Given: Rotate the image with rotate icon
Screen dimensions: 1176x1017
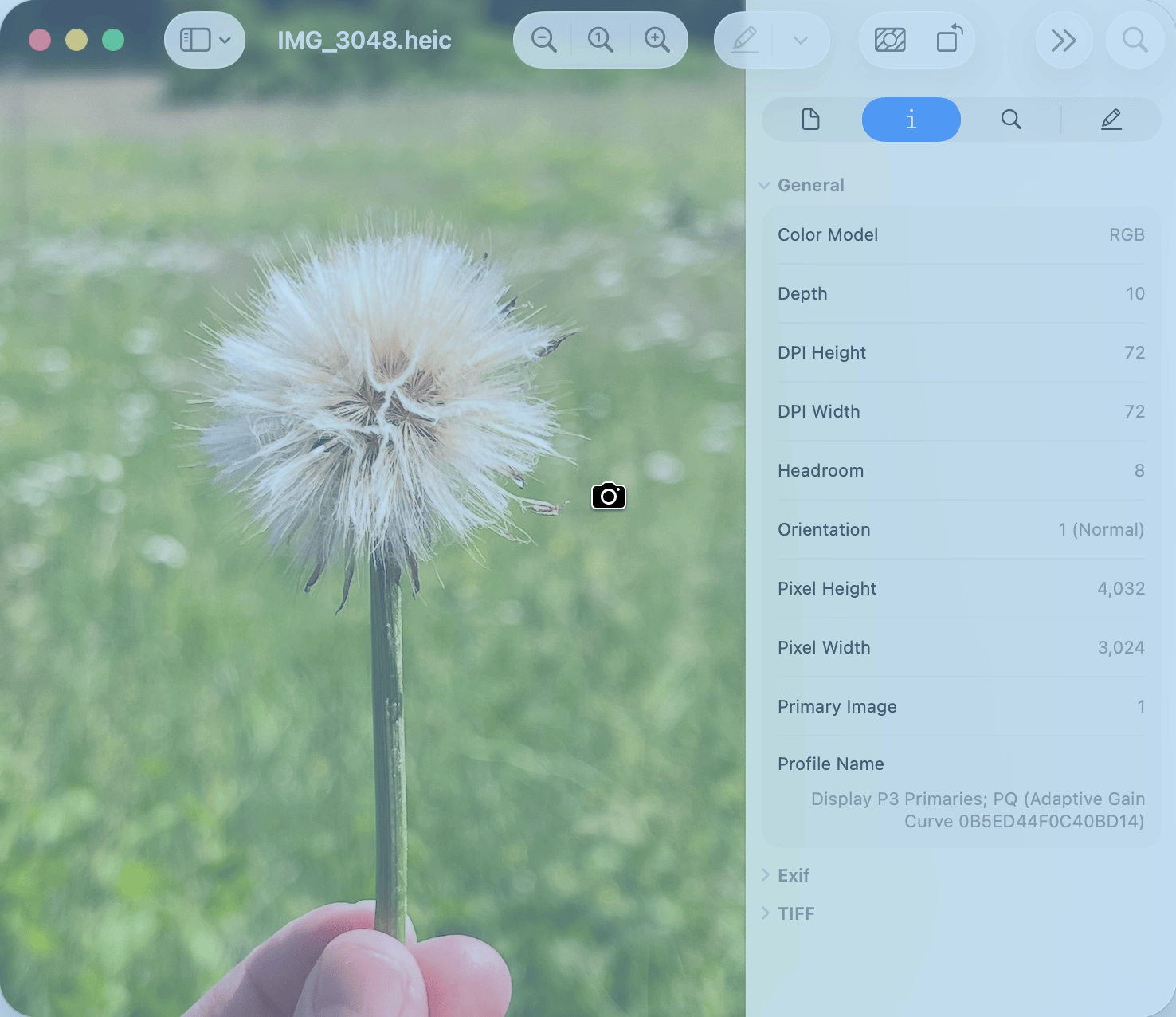Looking at the screenshot, I should tap(949, 40).
